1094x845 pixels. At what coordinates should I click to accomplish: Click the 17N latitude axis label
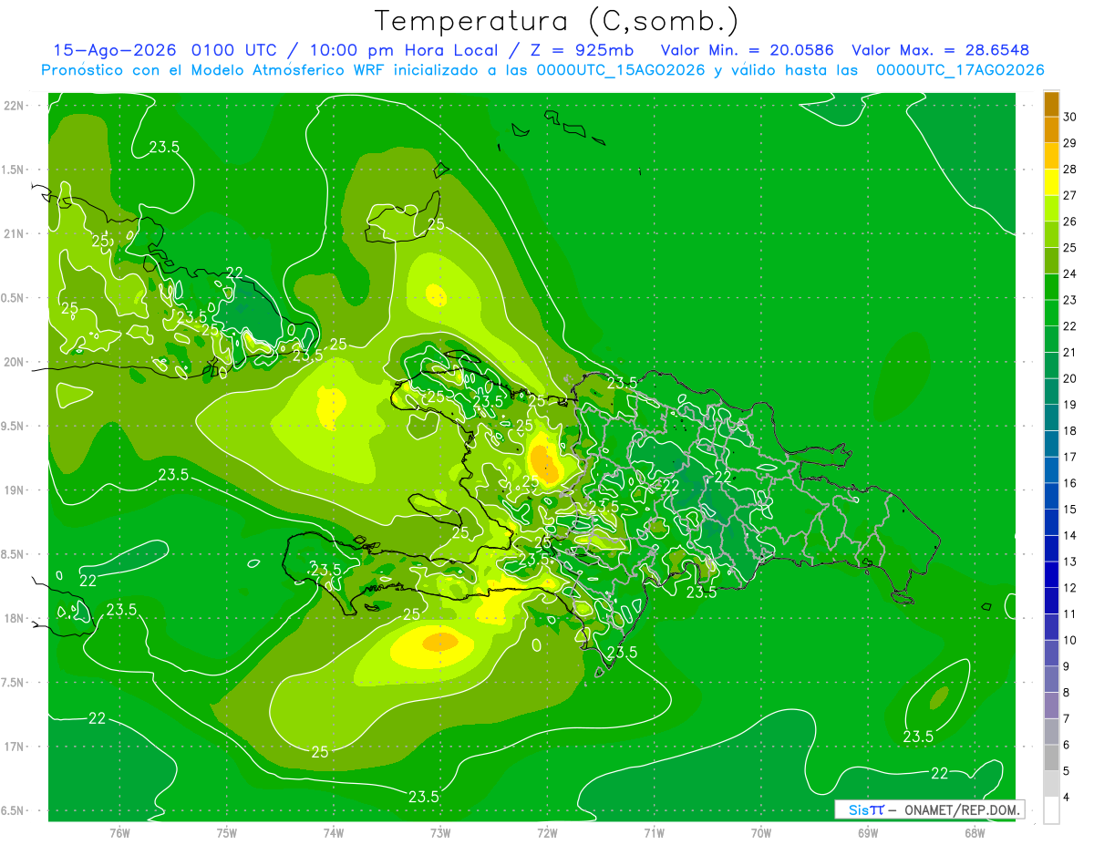15,747
